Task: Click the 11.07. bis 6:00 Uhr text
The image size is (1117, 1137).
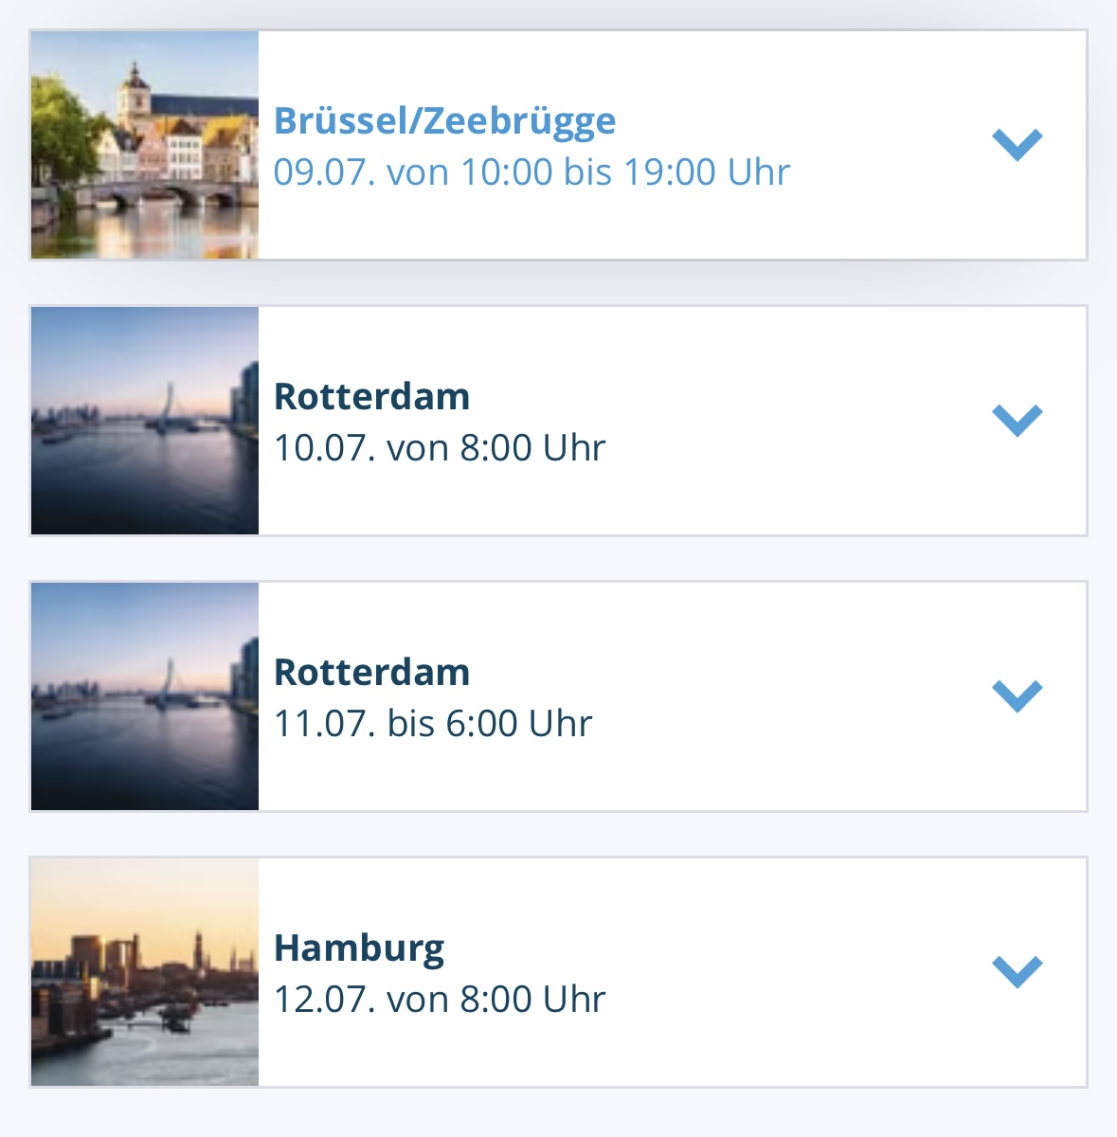Action: (x=433, y=724)
